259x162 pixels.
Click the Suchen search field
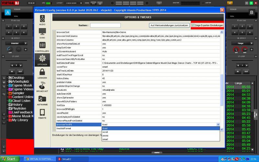tap(105, 25)
